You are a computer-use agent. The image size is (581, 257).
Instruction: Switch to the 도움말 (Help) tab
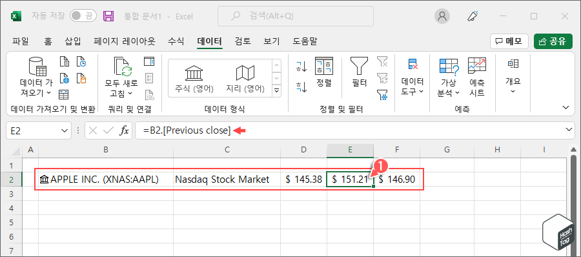coord(305,41)
